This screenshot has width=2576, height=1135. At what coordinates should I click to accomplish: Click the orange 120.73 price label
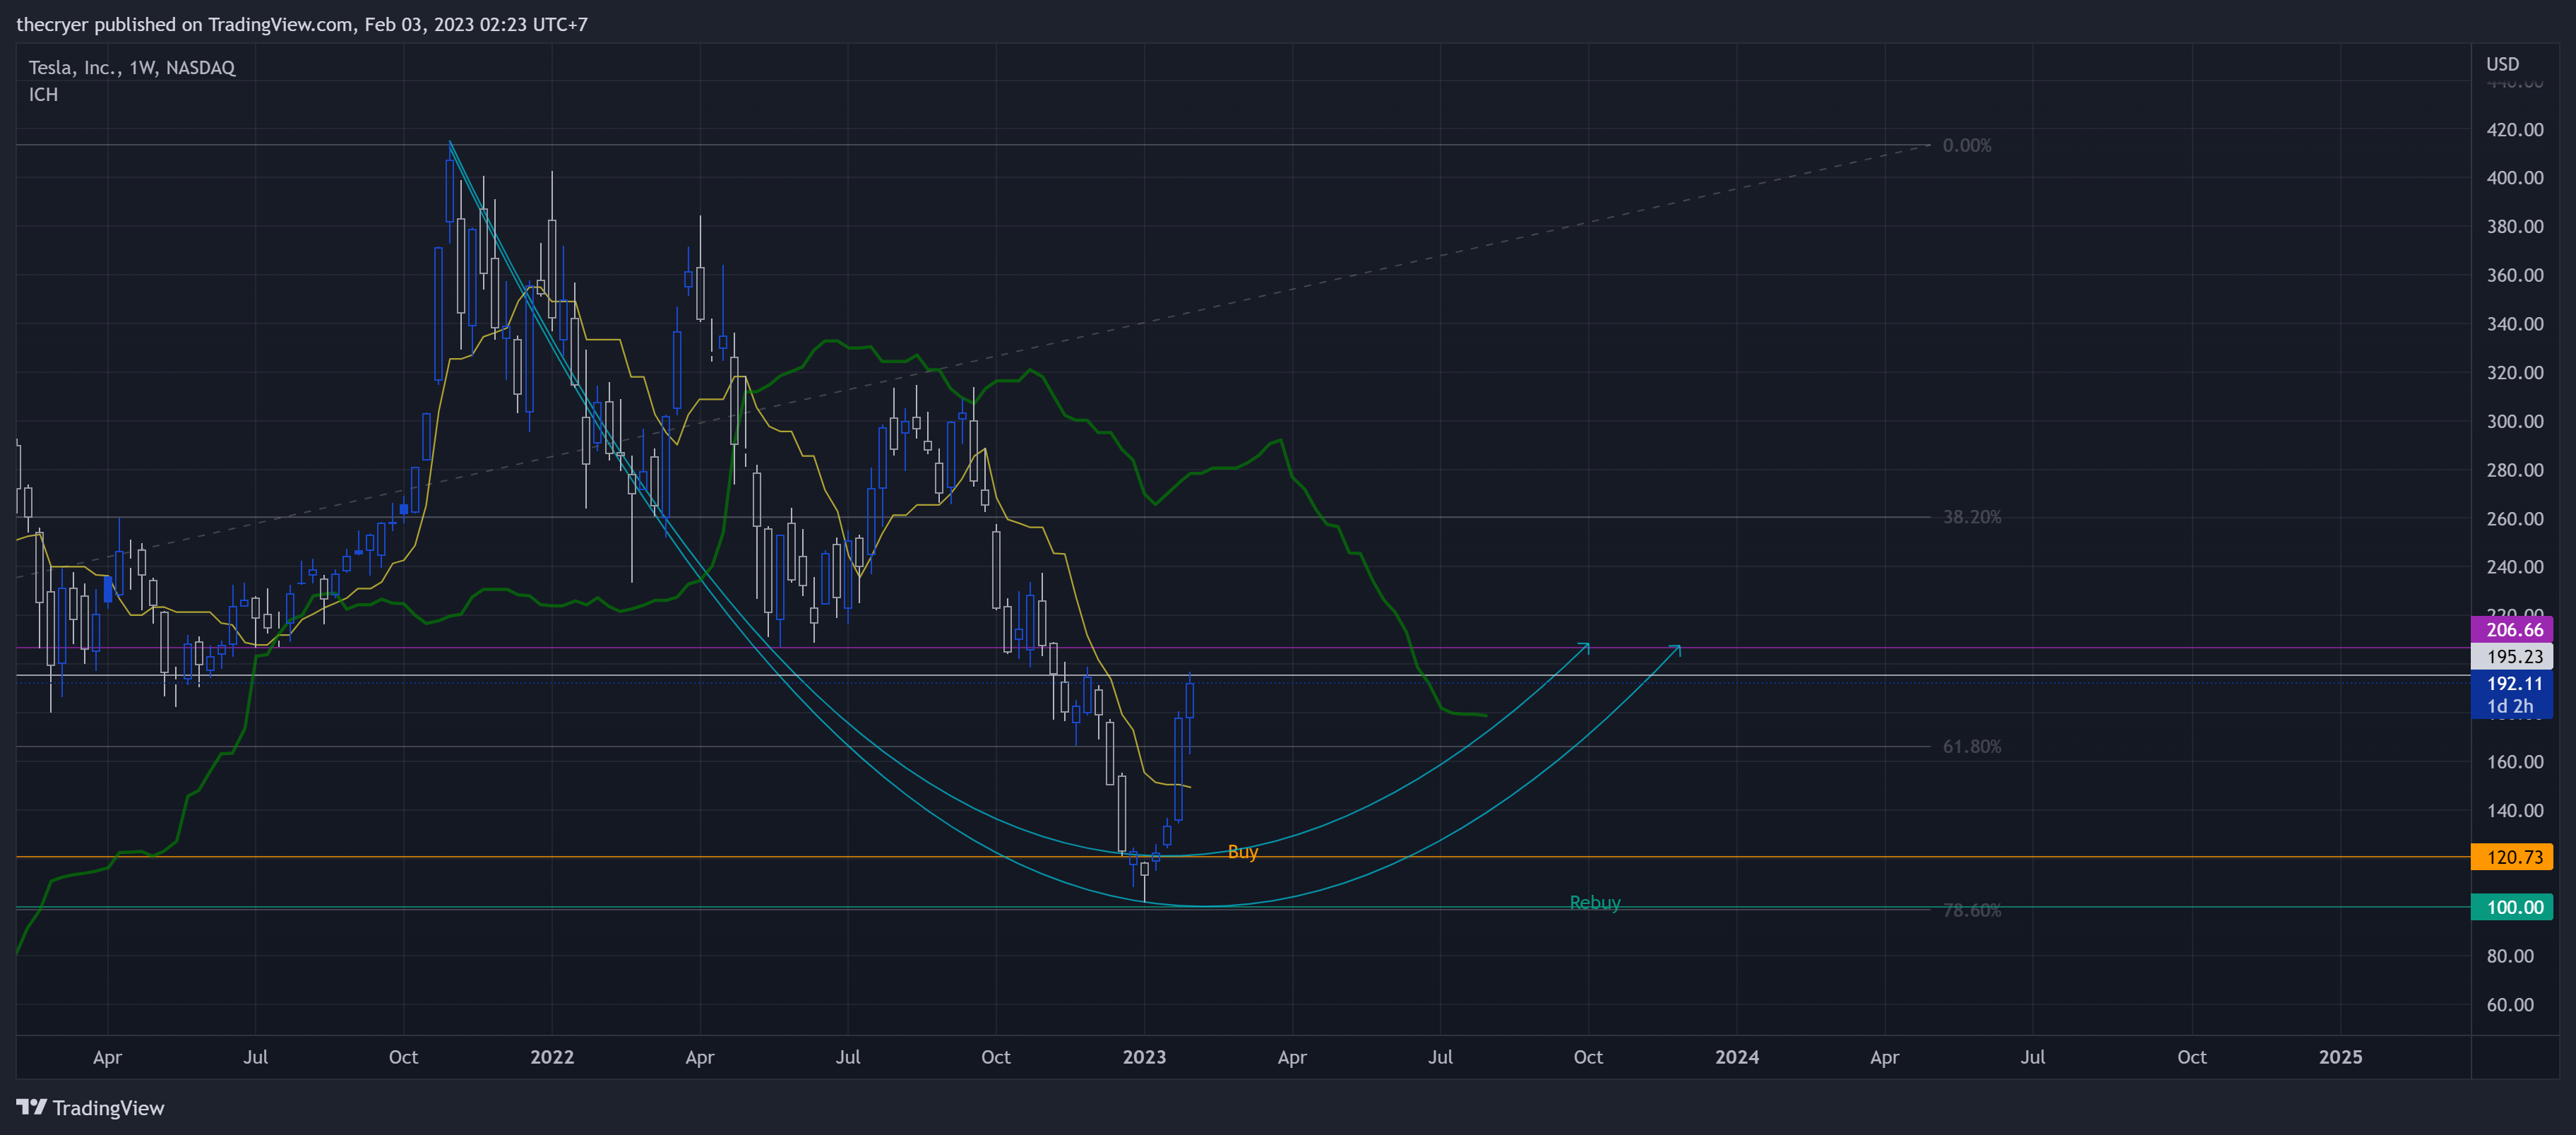point(2512,857)
